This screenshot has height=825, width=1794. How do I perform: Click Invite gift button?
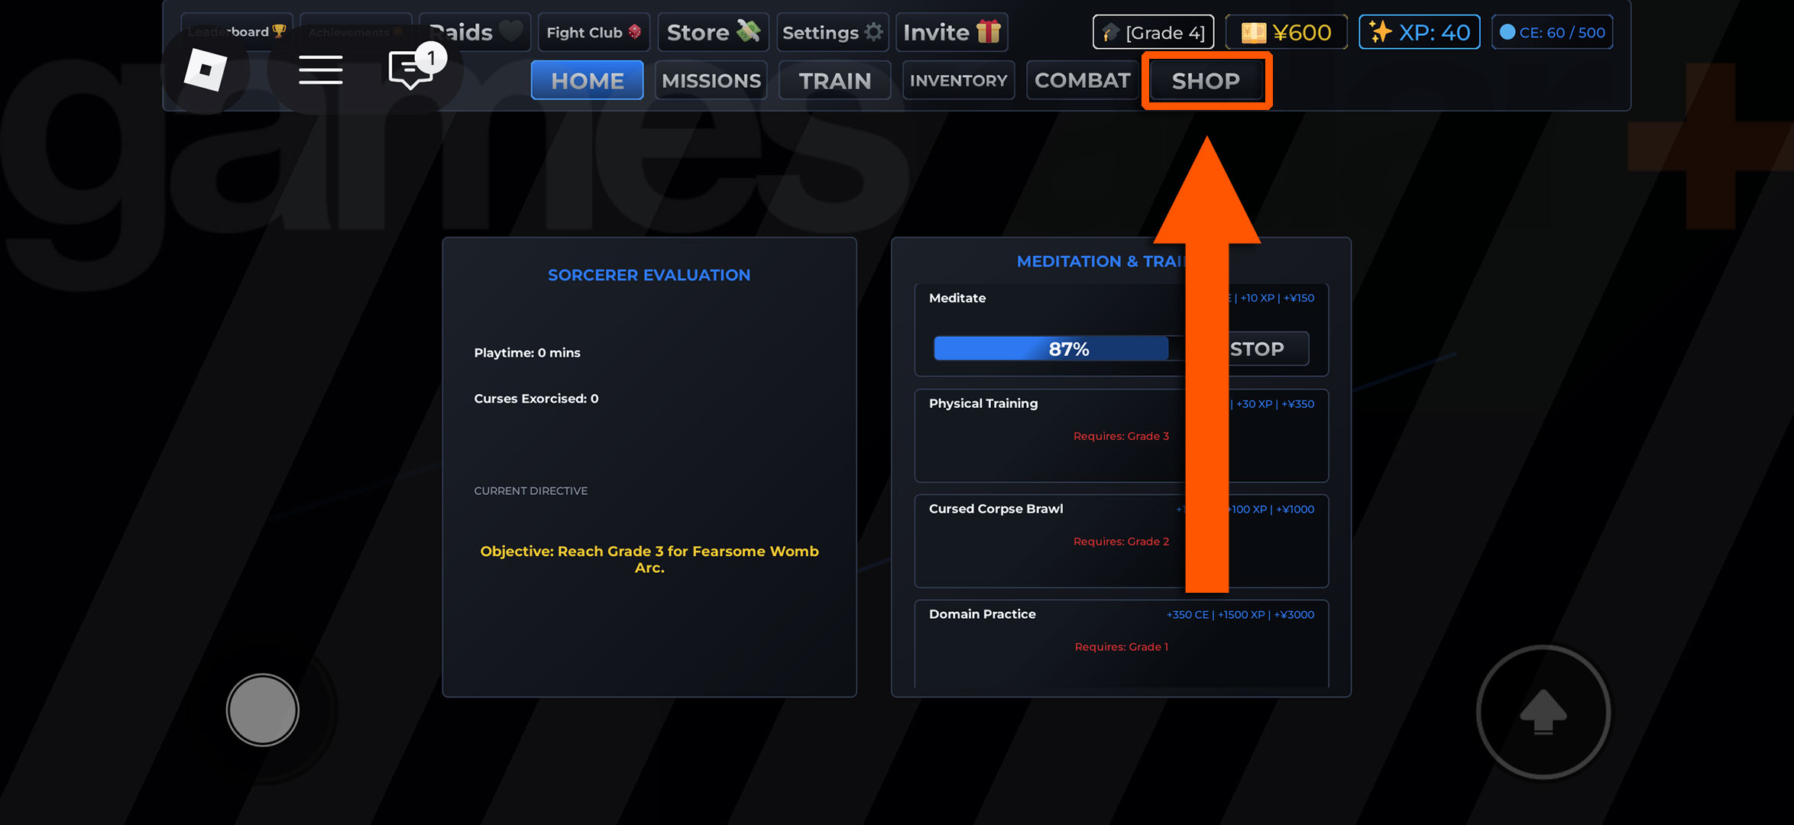tap(951, 32)
